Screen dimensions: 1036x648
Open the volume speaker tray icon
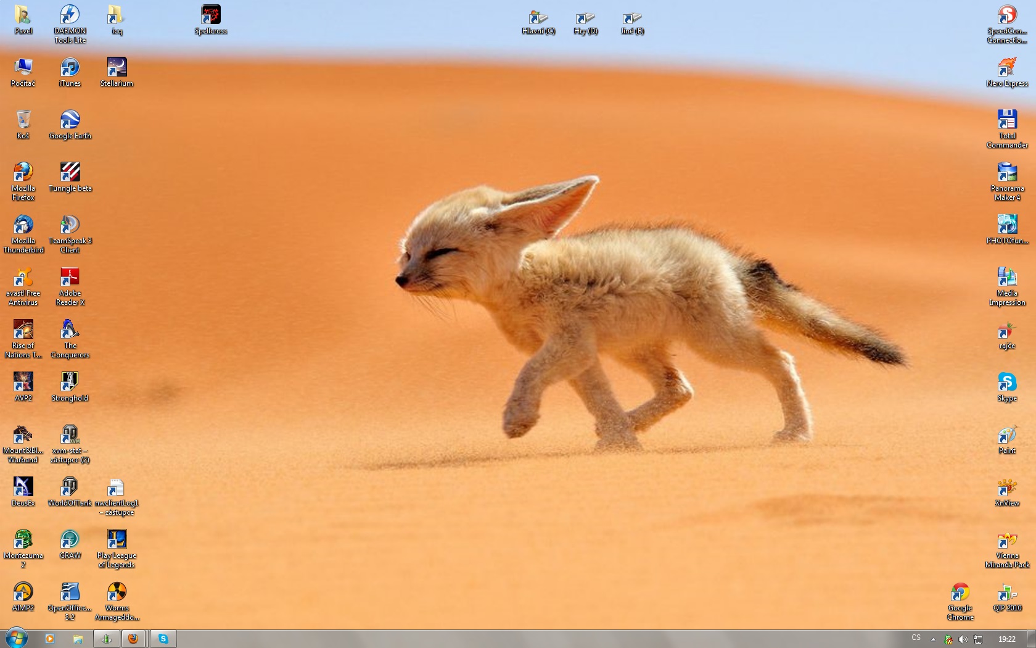click(x=963, y=639)
